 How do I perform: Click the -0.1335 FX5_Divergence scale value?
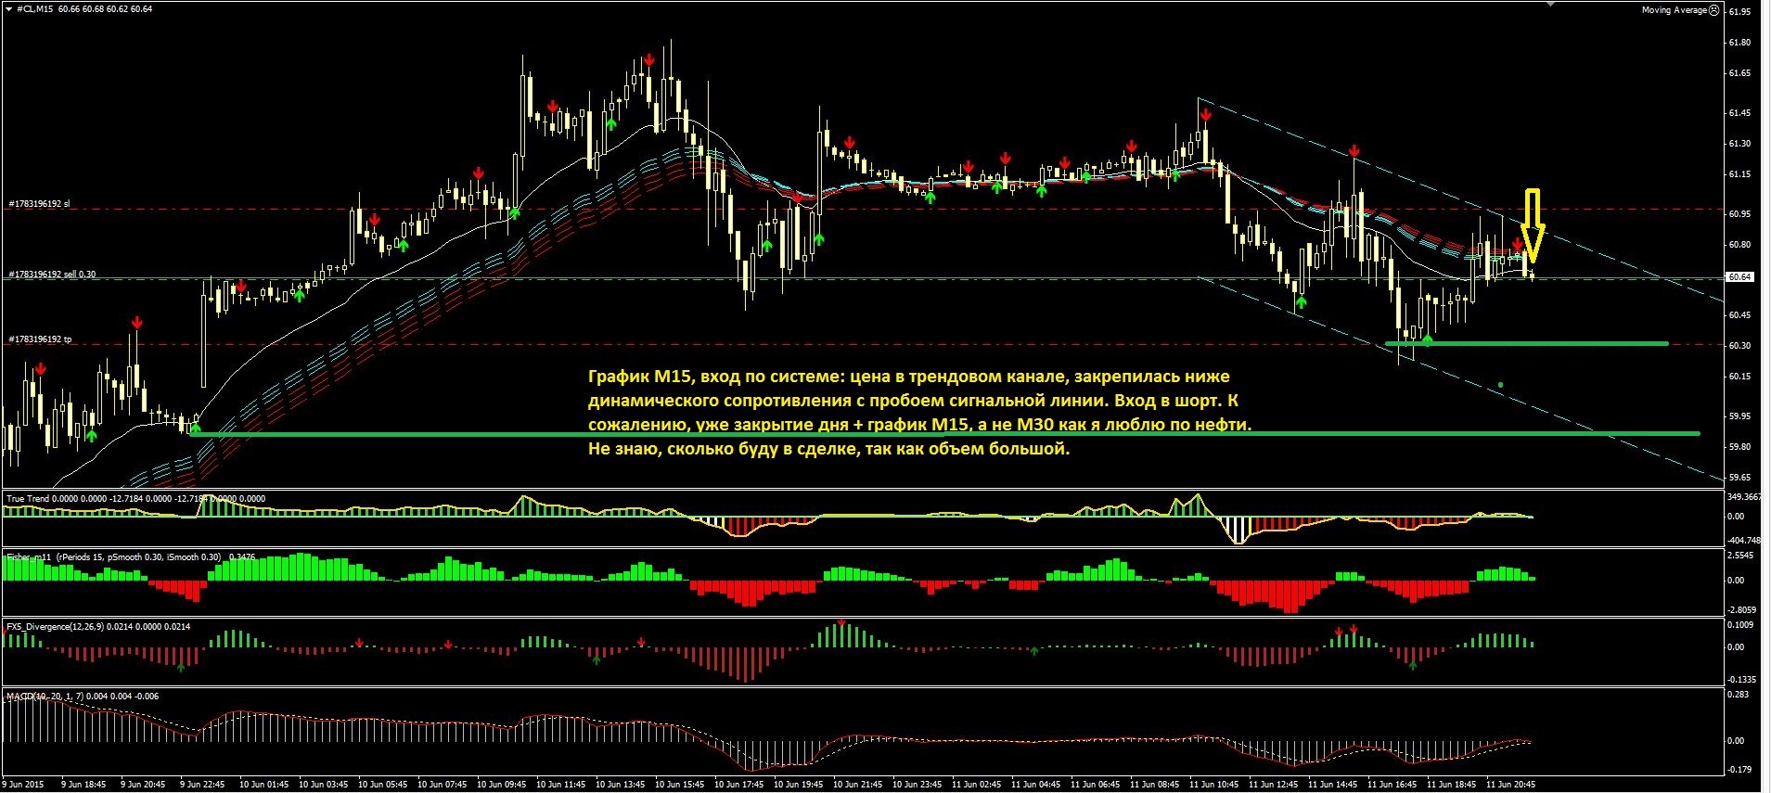1742,680
